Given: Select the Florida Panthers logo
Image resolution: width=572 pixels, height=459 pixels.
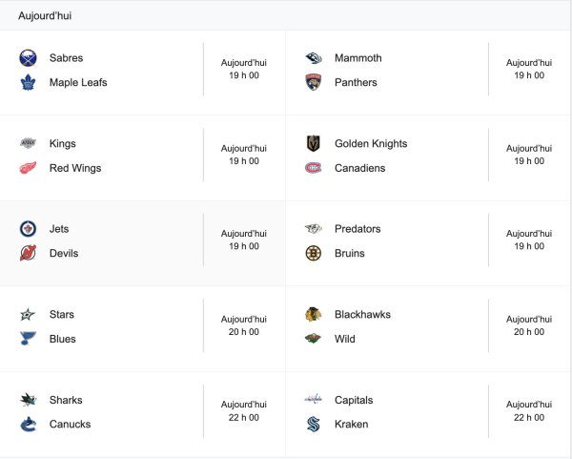Looking at the screenshot, I should 314,82.
